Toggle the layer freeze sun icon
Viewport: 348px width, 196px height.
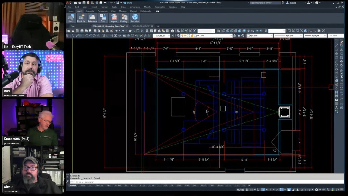tap(185, 36)
